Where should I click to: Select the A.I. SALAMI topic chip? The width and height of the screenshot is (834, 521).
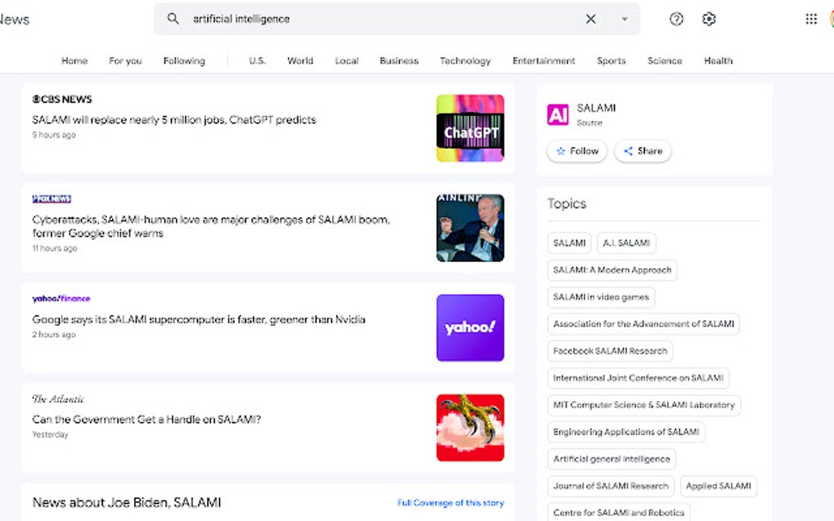coord(626,243)
